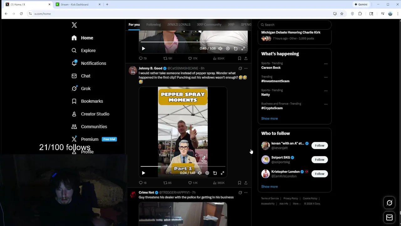Click the Search input field
This screenshot has width=401, height=226.
294,25
